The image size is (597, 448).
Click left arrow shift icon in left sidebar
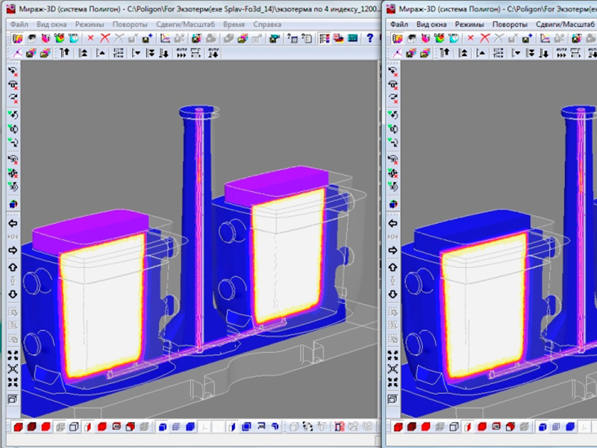(13, 223)
